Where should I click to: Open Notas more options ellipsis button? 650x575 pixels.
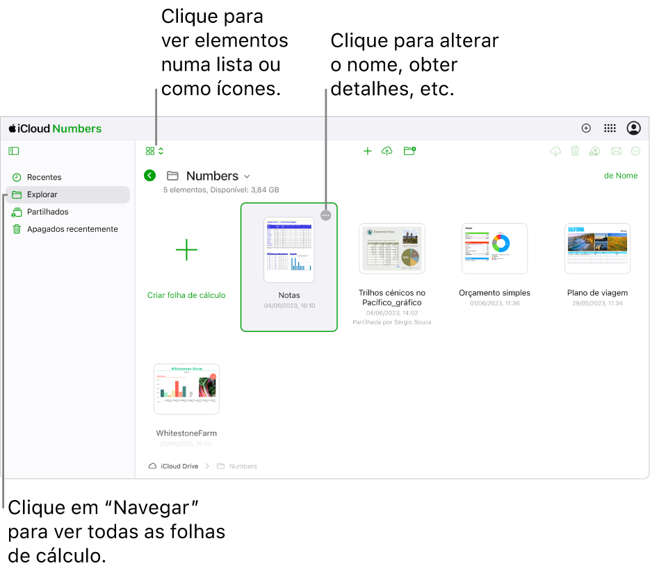pos(326,215)
